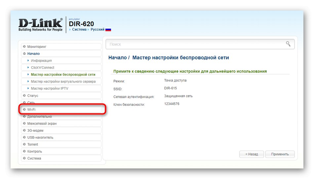Click the search magnifier icon
Viewport: 314px width, 179px height.
(x=288, y=44)
